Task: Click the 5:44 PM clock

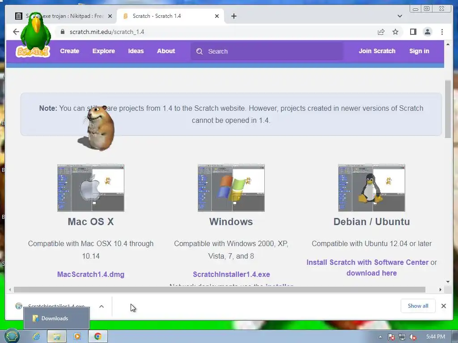Action: (x=435, y=337)
